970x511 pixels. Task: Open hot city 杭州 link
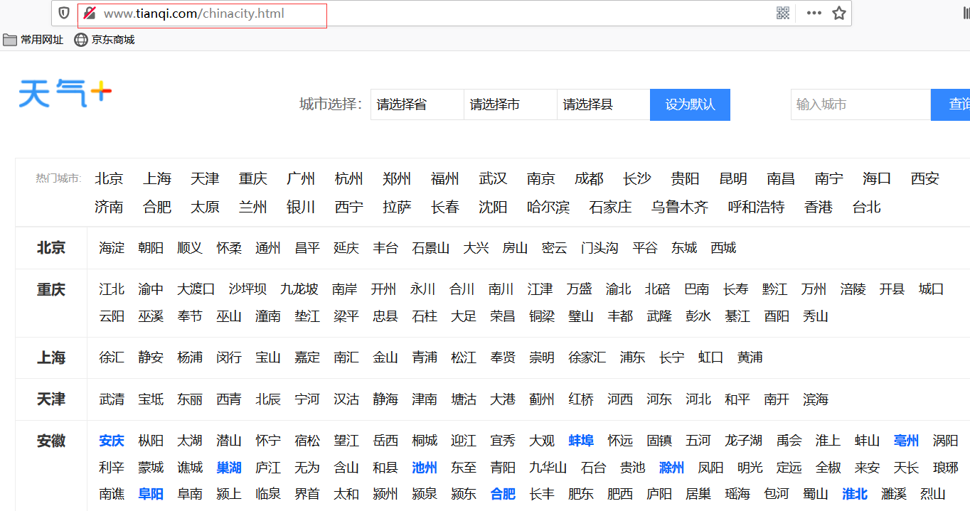tap(349, 178)
